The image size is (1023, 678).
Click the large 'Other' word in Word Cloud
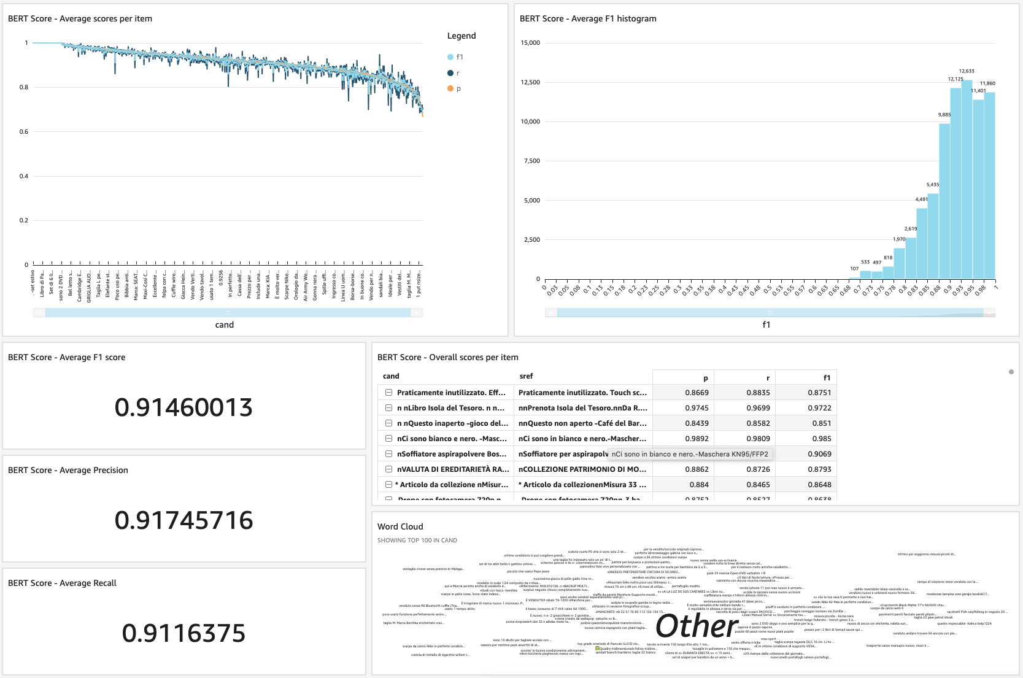pos(697,626)
